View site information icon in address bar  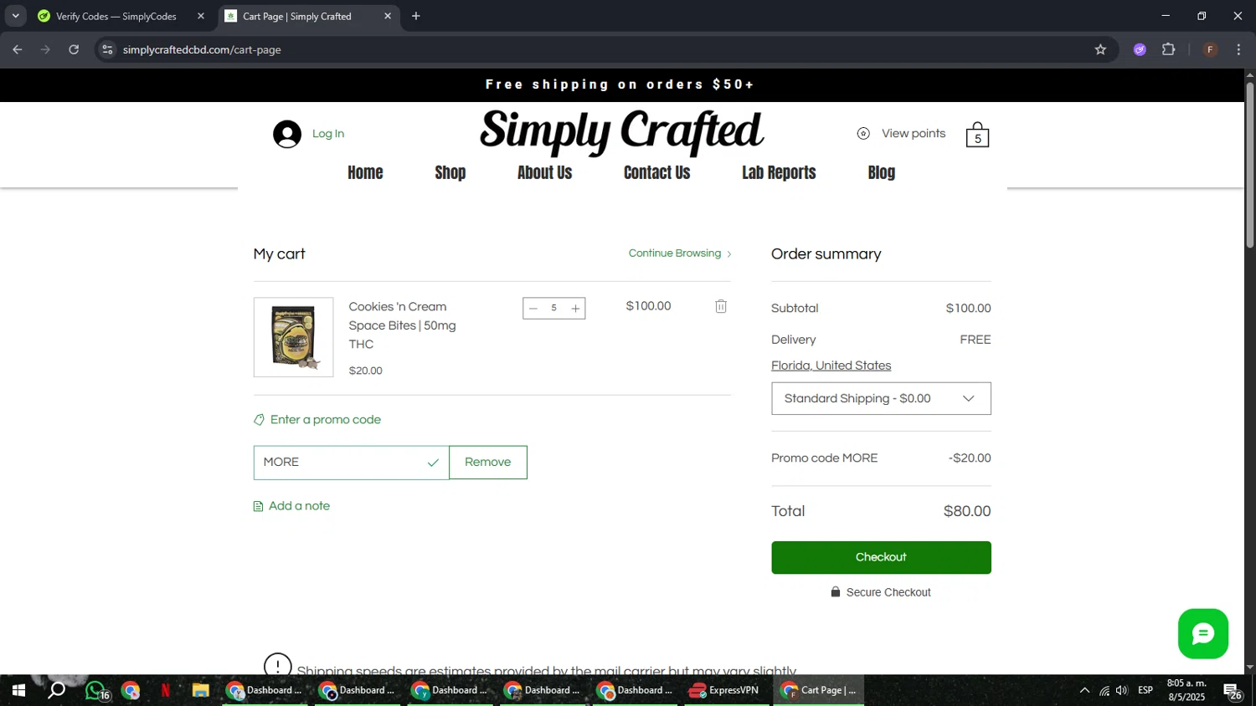point(107,49)
